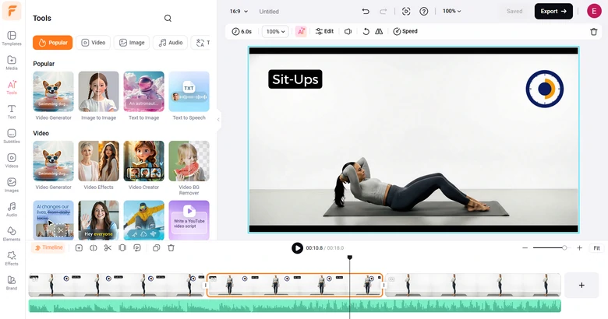The image size is (608, 319).
Task: Open the Media sidebar panel
Action: (x=12, y=63)
